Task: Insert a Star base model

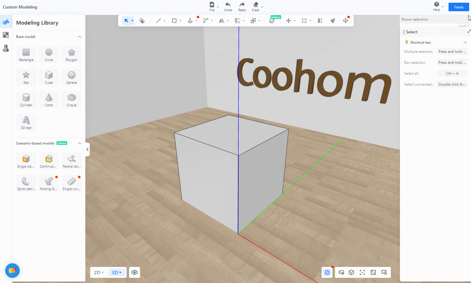Action: click(26, 77)
